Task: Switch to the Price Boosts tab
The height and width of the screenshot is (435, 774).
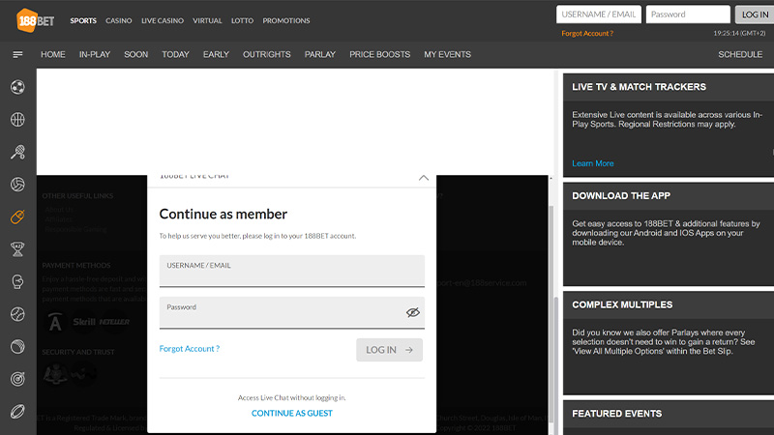Action: click(379, 54)
